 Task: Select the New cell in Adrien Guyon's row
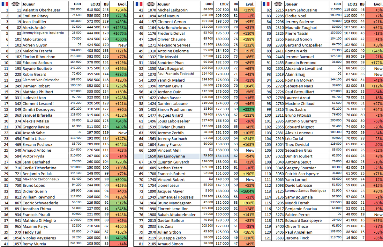coord(118,45)
